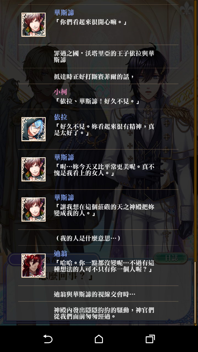Tap 依拉's reply「好久不見。妳看起來很有精神」
Image resolution: width=198 pixels, height=352 pixels.
coord(105,130)
